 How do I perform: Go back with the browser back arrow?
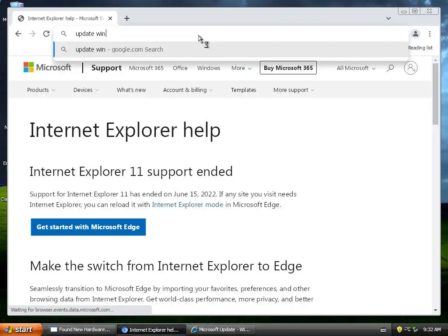point(18,34)
